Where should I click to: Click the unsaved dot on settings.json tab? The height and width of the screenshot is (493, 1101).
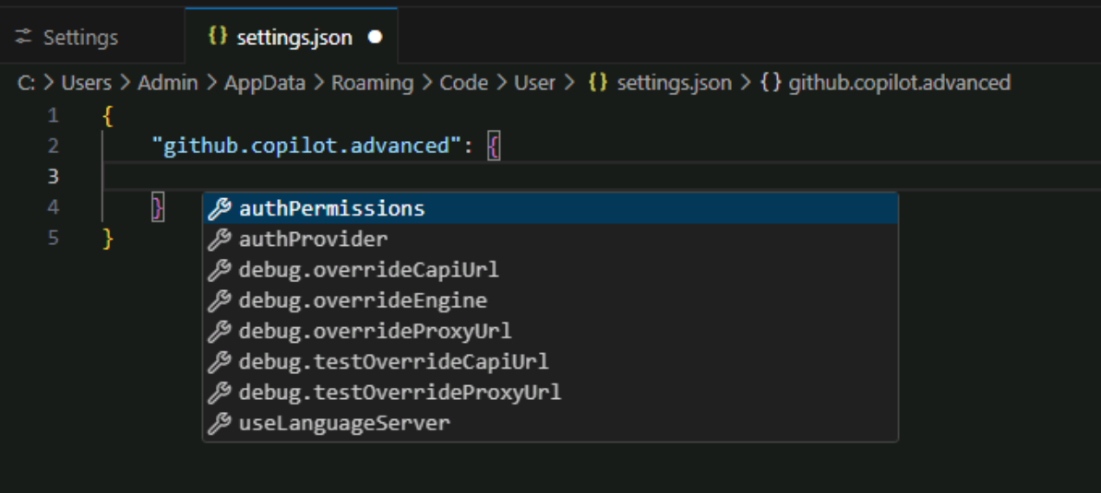[x=375, y=37]
